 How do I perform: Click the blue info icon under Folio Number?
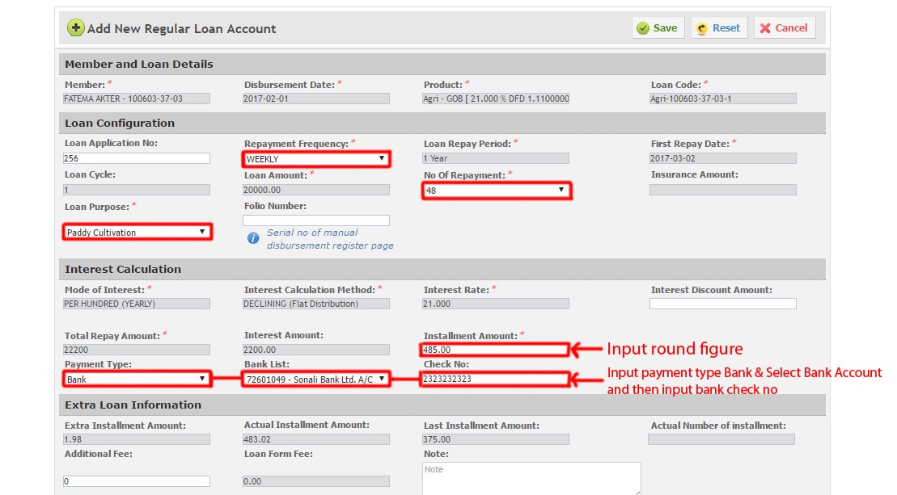click(253, 238)
